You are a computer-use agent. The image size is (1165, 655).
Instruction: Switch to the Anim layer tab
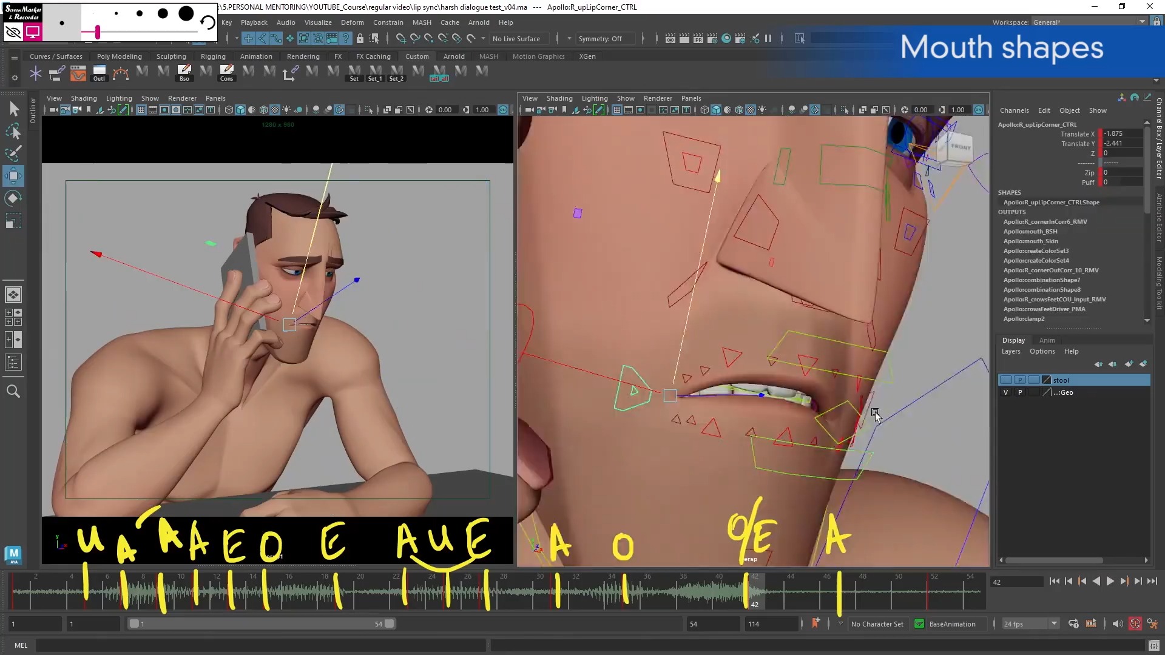click(1047, 340)
